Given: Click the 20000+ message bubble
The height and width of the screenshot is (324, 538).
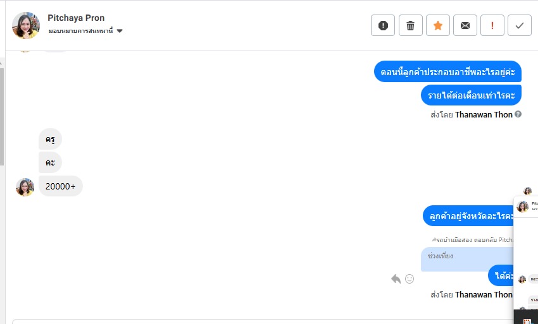Looking at the screenshot, I should [61, 186].
